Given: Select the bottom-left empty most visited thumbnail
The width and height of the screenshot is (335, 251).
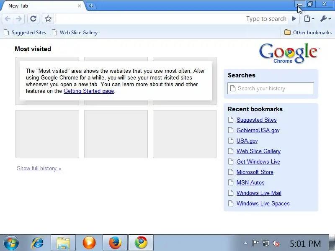Looking at the screenshot, I should tap(47, 134).
